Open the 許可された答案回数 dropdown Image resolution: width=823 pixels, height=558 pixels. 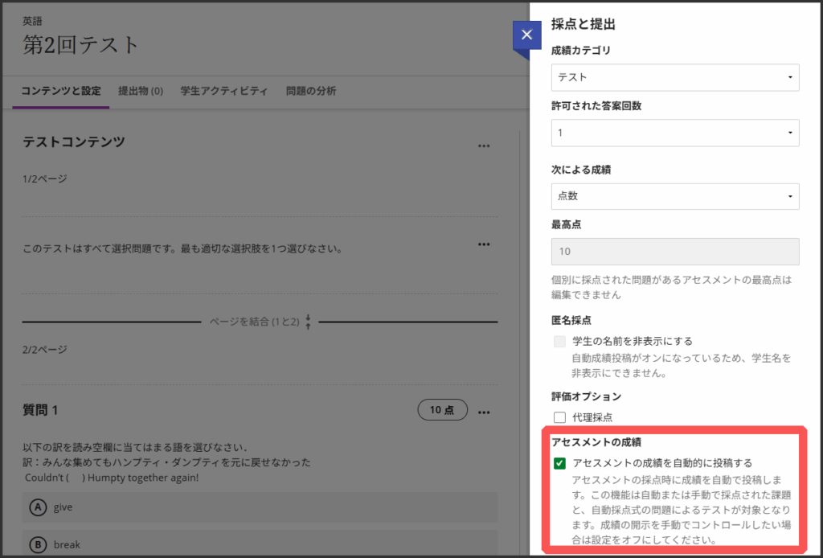tap(674, 132)
